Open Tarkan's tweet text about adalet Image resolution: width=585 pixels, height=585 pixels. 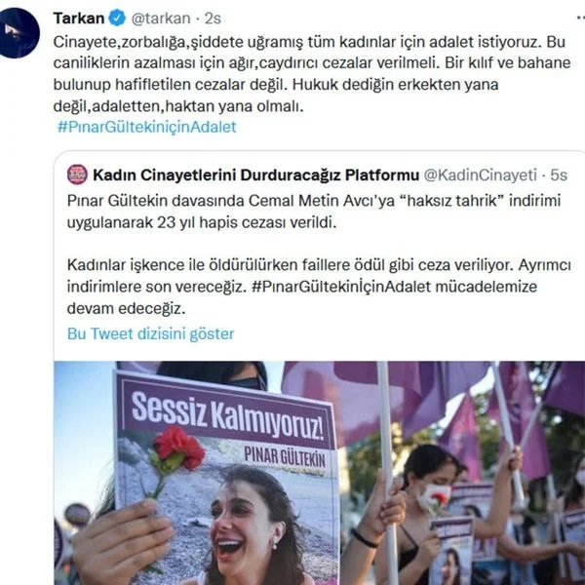312,74
